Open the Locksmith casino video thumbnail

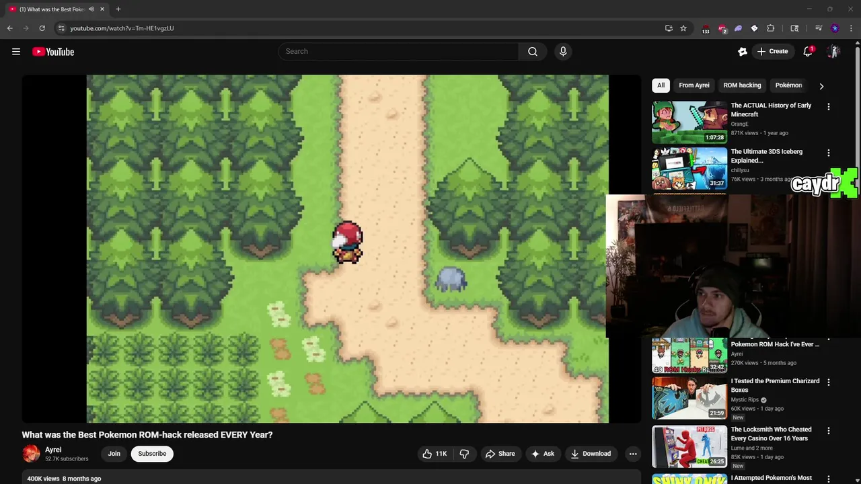point(689,446)
